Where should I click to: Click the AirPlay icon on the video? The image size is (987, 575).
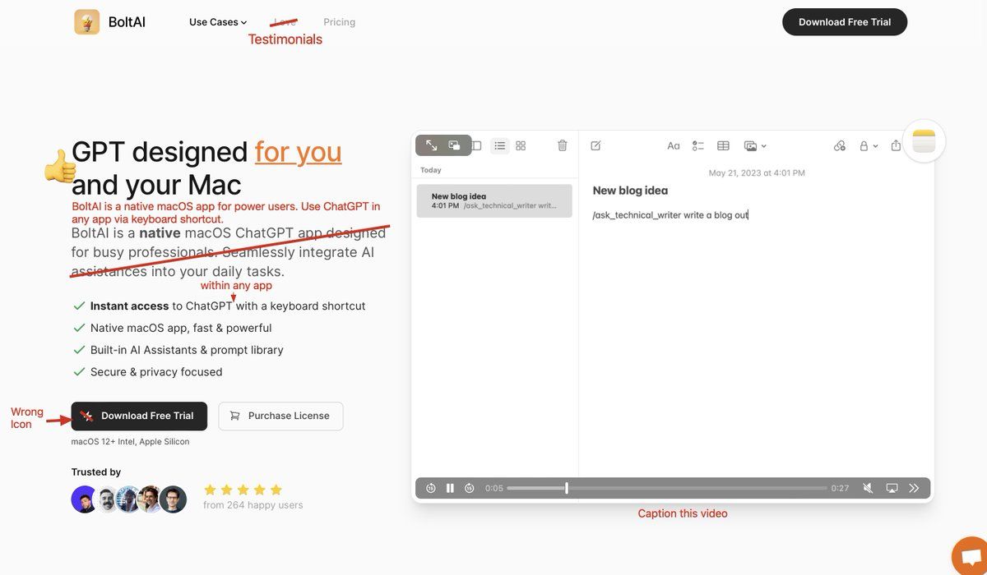(892, 488)
